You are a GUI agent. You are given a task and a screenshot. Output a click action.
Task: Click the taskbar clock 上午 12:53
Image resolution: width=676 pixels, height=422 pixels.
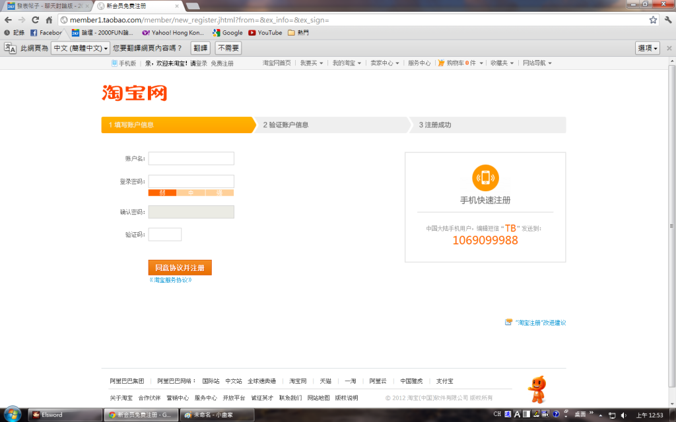pos(650,415)
